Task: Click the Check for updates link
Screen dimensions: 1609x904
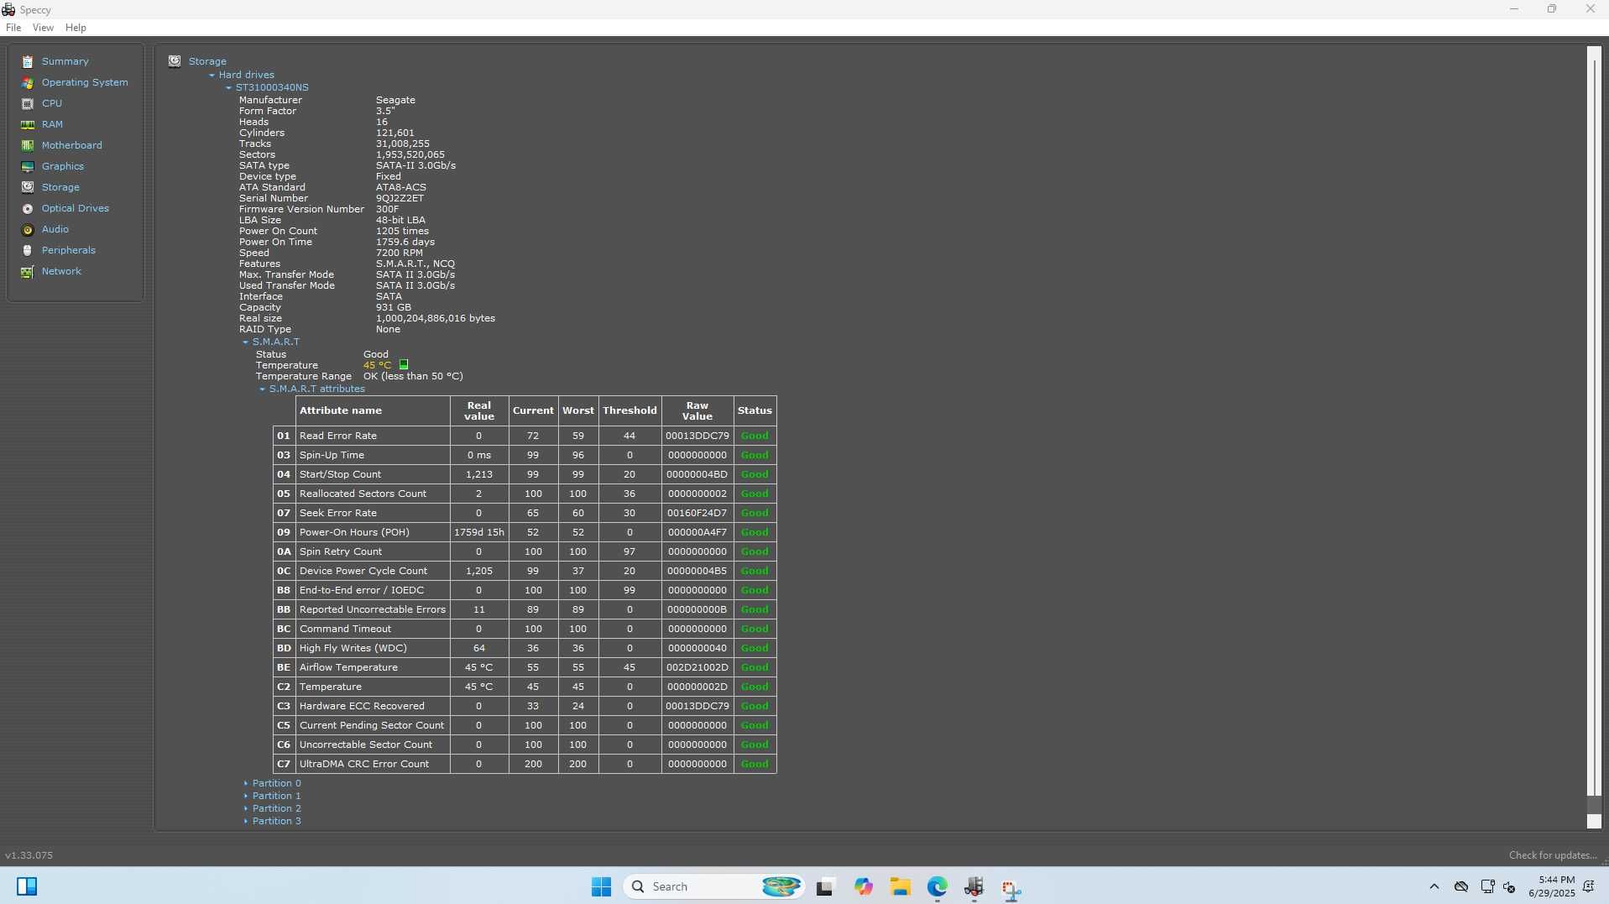Action: click(x=1553, y=855)
